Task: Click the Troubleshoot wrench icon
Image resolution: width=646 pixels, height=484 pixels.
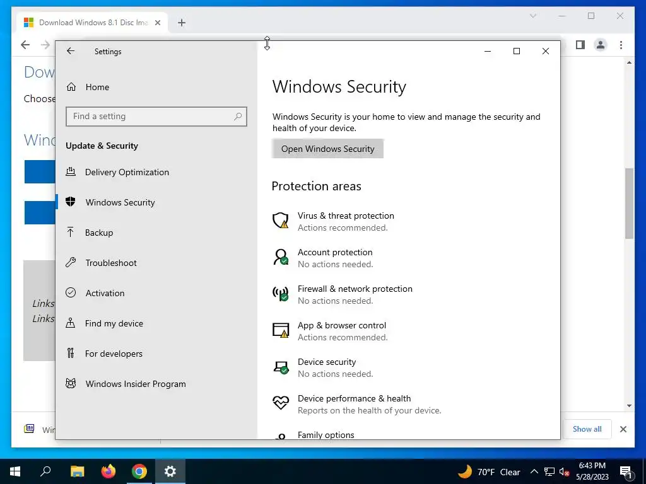Action: [x=71, y=262]
